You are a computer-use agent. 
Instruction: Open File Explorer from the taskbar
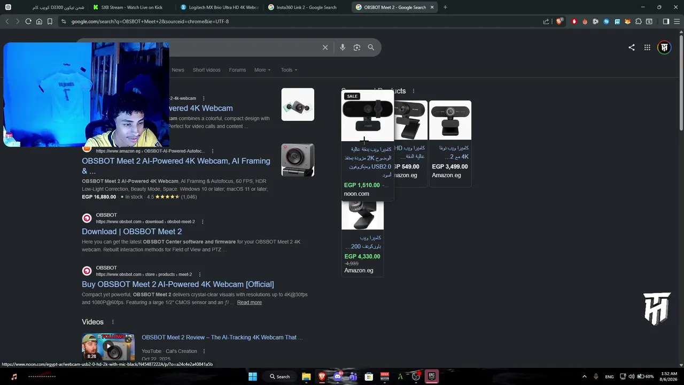point(306,376)
